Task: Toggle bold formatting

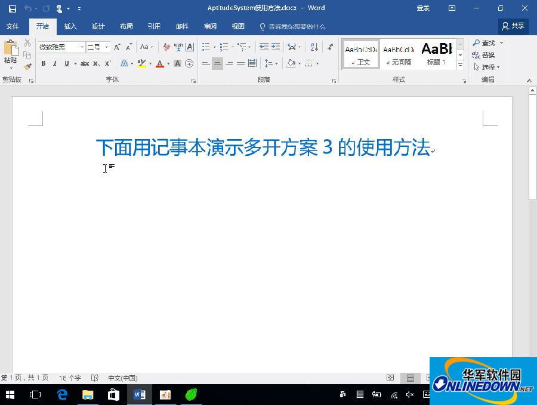Action: [x=43, y=63]
